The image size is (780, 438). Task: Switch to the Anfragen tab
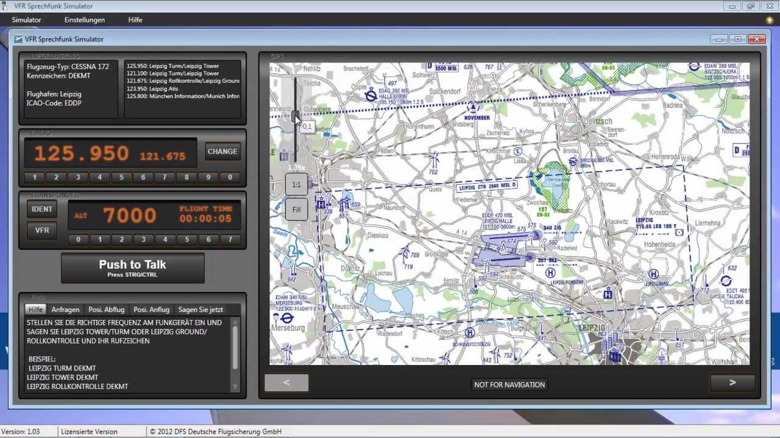(65, 310)
